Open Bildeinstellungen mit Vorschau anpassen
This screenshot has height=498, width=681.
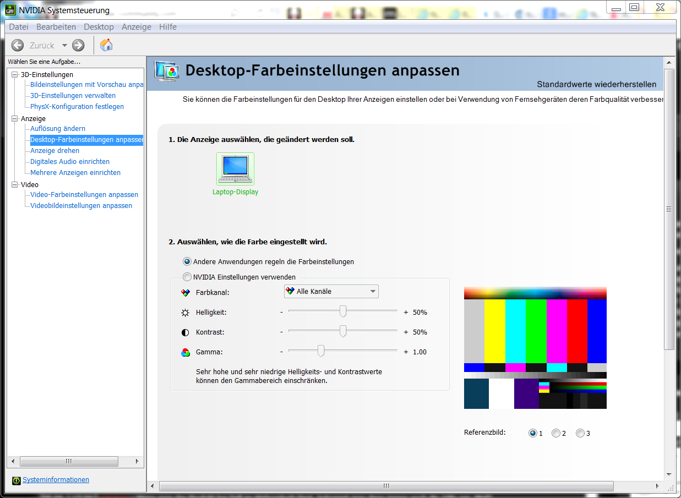pos(86,85)
